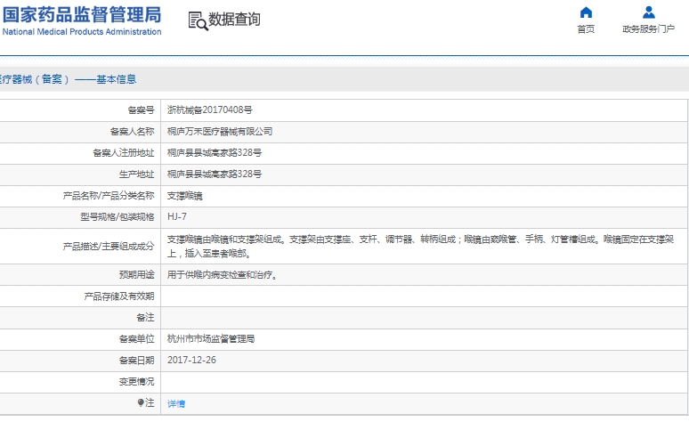Click the 数据查询 heading text

click(x=234, y=20)
